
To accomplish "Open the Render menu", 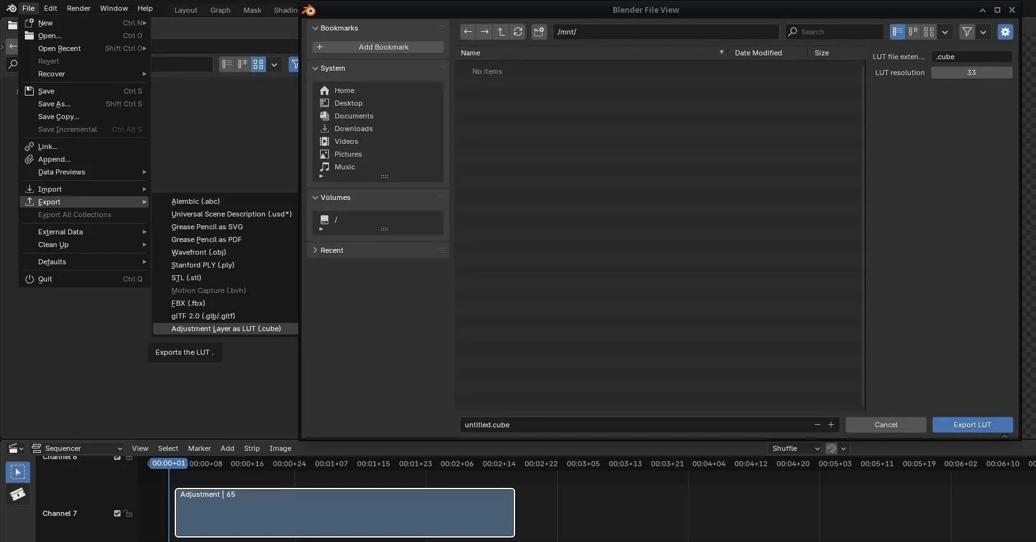I will (78, 8).
